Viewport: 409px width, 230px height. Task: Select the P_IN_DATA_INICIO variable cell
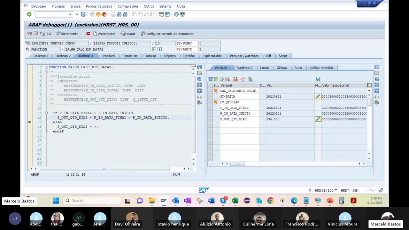coord(239,113)
